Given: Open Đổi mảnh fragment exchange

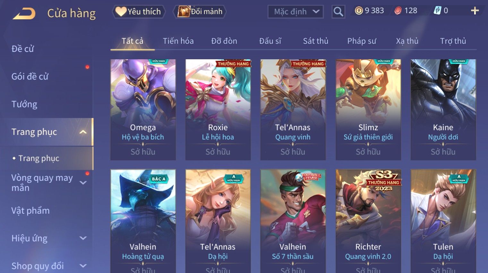Looking at the screenshot, I should [200, 12].
